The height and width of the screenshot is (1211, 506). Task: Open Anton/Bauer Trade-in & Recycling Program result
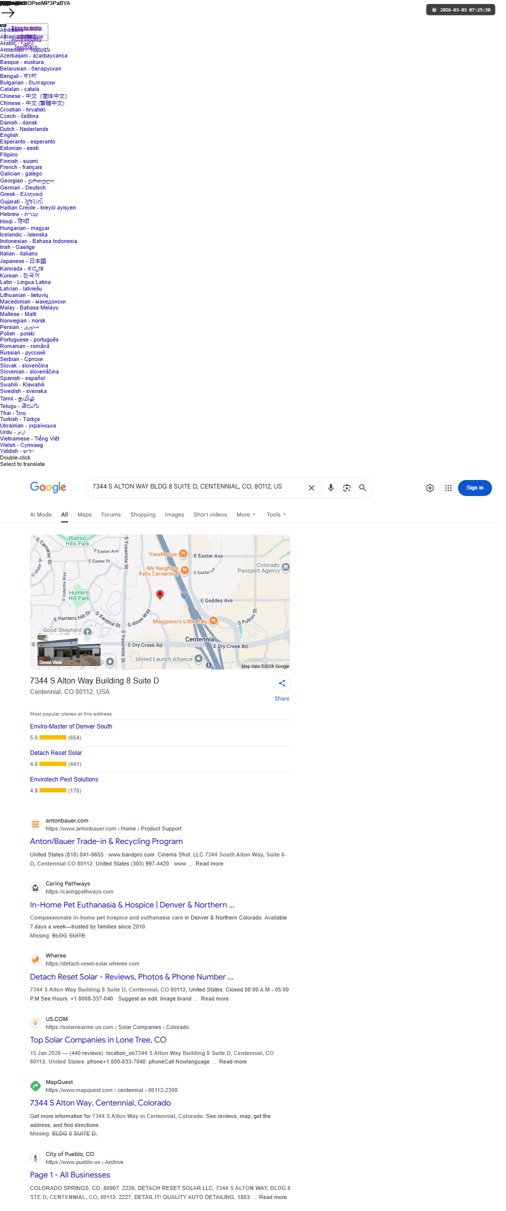106,841
